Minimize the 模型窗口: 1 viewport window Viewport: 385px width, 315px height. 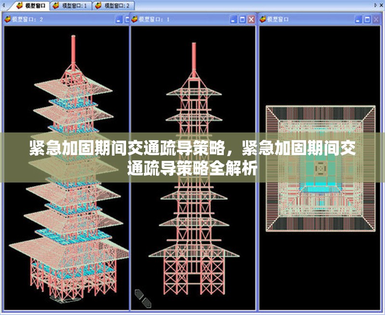[233, 19]
